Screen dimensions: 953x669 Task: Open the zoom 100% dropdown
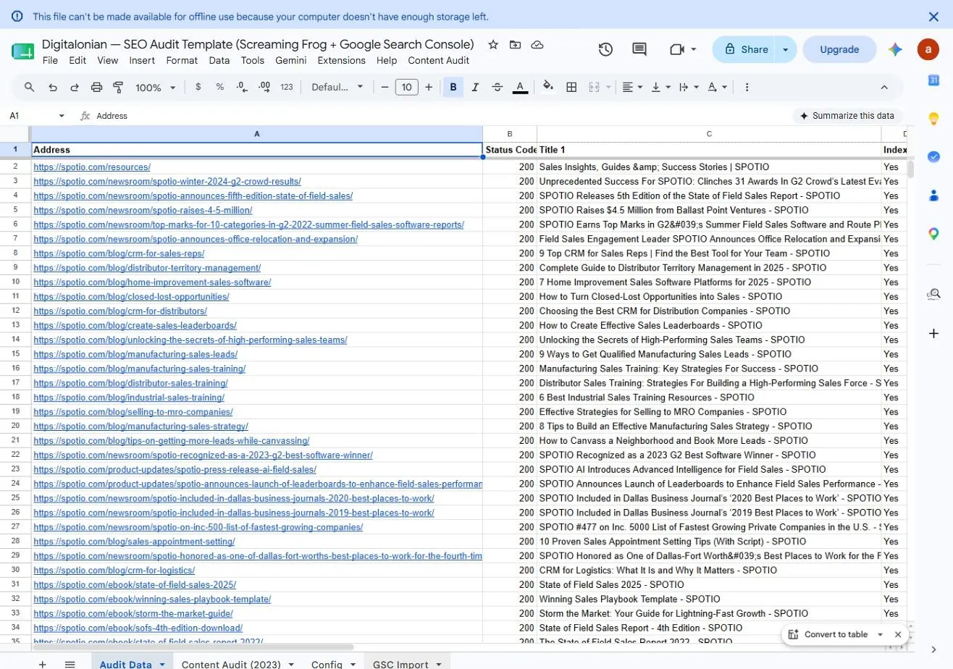pyautogui.click(x=155, y=87)
